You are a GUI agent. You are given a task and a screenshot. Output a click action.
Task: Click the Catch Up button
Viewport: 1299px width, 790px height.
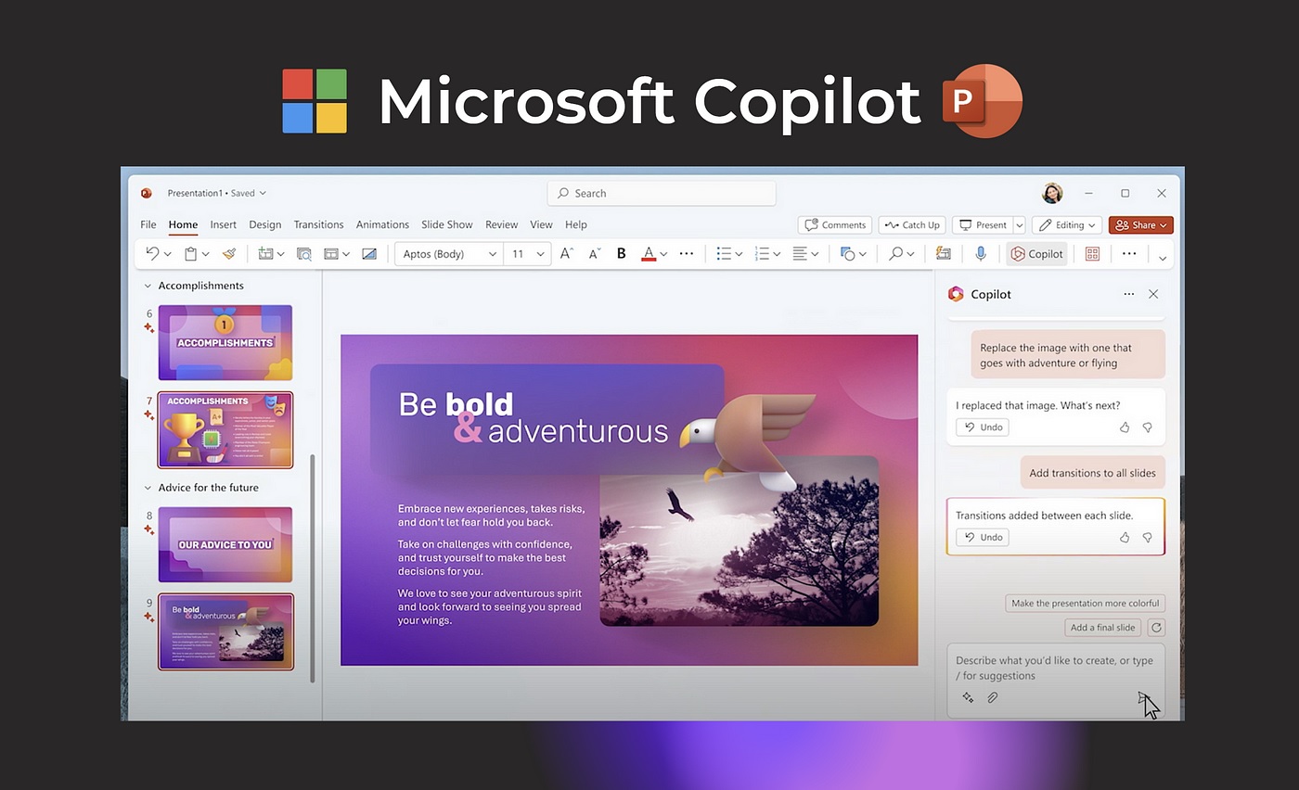point(912,224)
